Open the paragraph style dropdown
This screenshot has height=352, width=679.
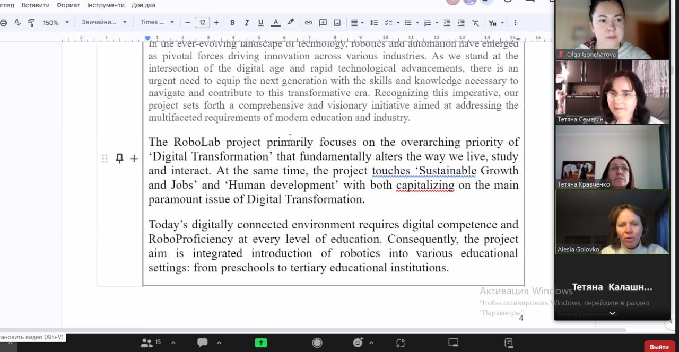[104, 22]
